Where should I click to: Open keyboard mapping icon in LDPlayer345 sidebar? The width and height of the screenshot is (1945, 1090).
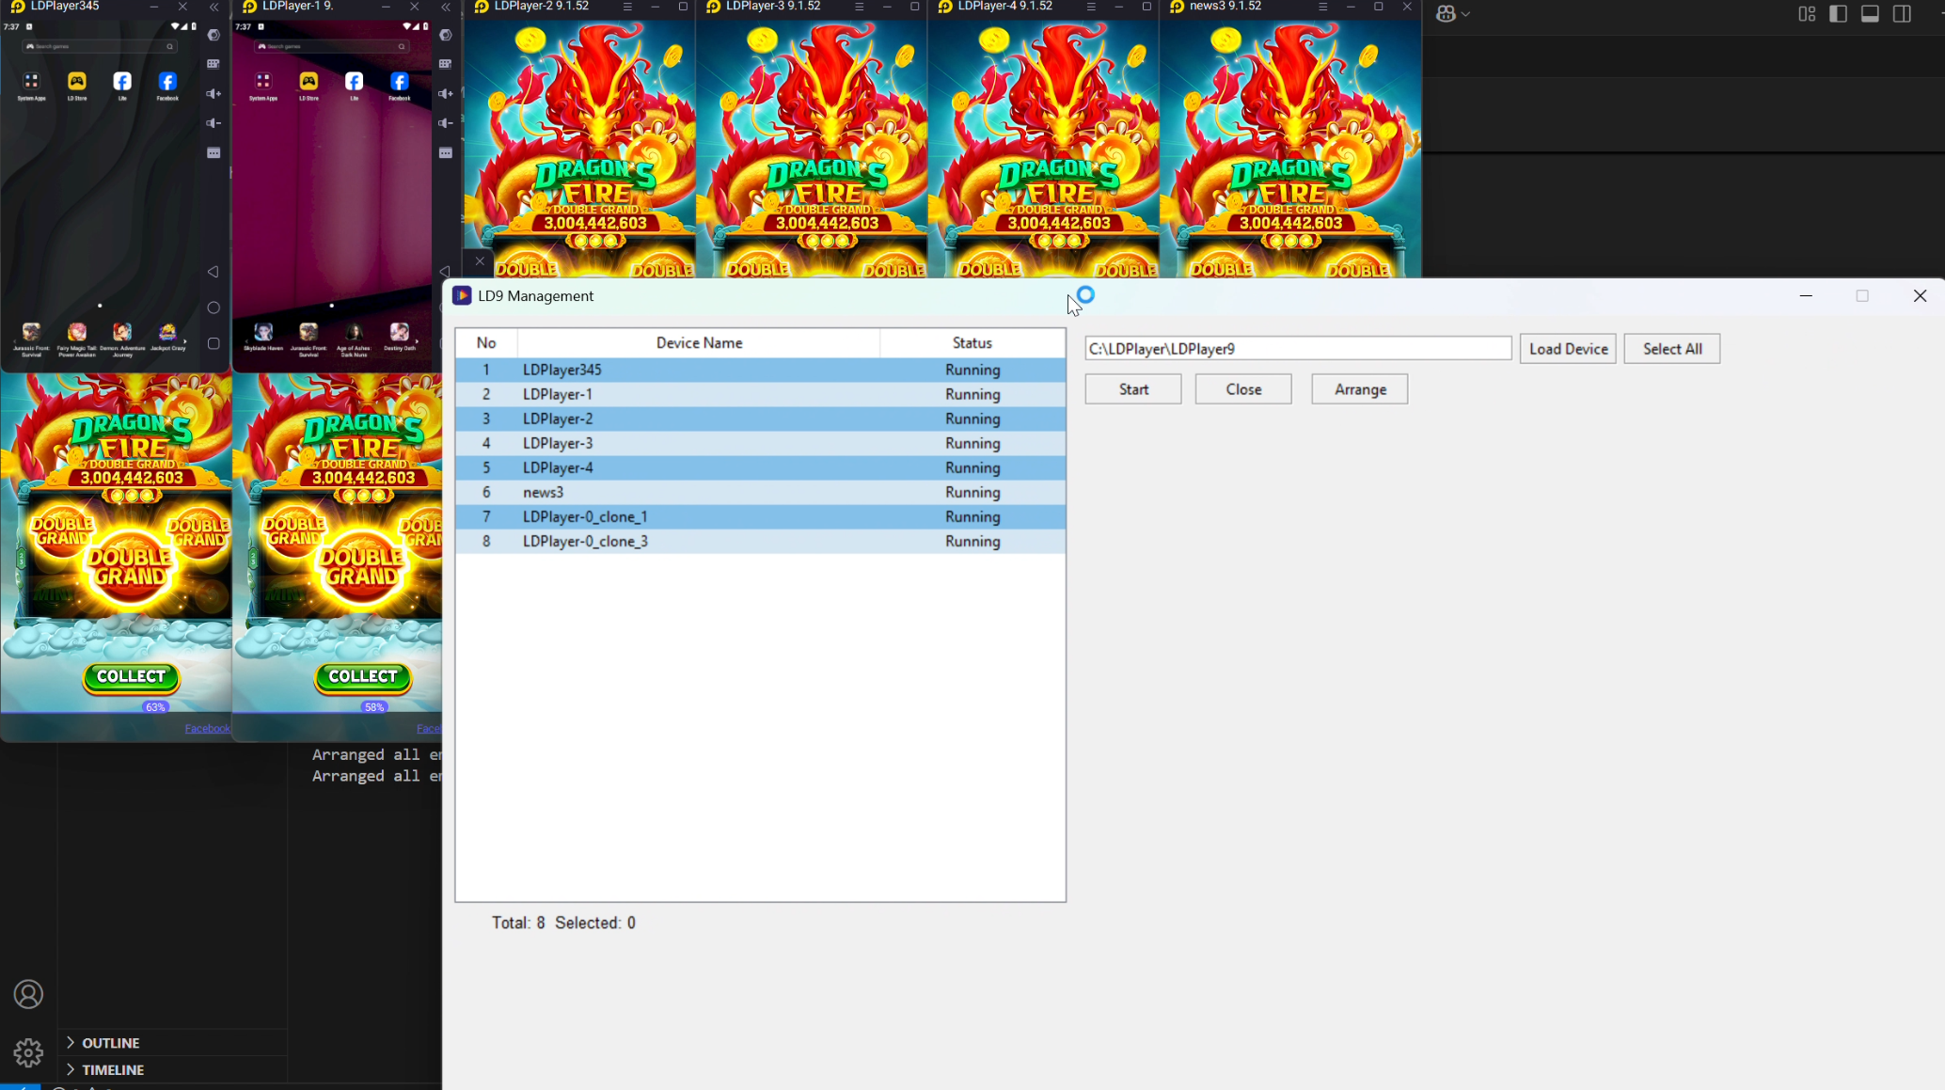[213, 64]
